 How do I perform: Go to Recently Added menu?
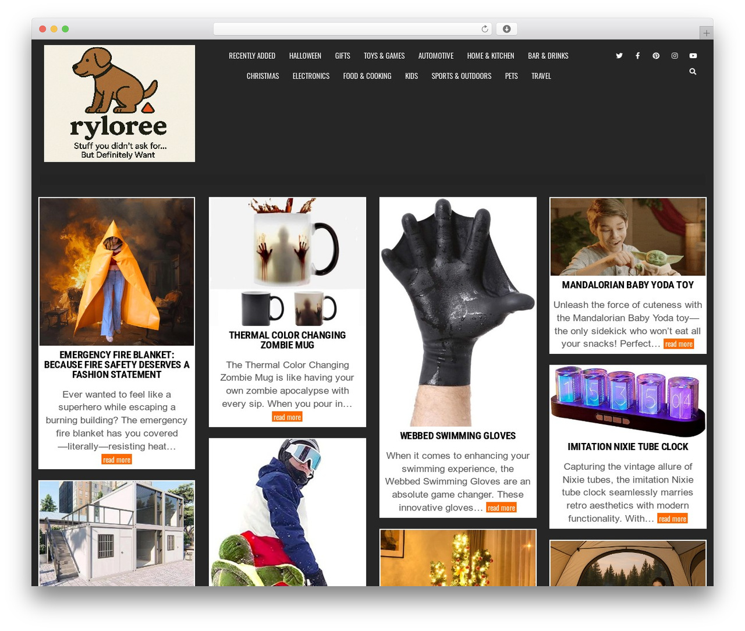pyautogui.click(x=252, y=56)
